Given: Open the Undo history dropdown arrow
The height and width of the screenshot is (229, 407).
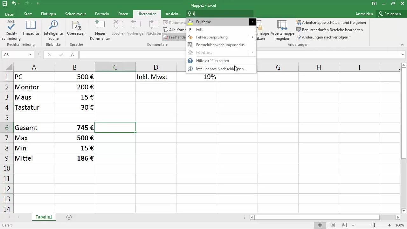Looking at the screenshot, I should [x=19, y=4].
